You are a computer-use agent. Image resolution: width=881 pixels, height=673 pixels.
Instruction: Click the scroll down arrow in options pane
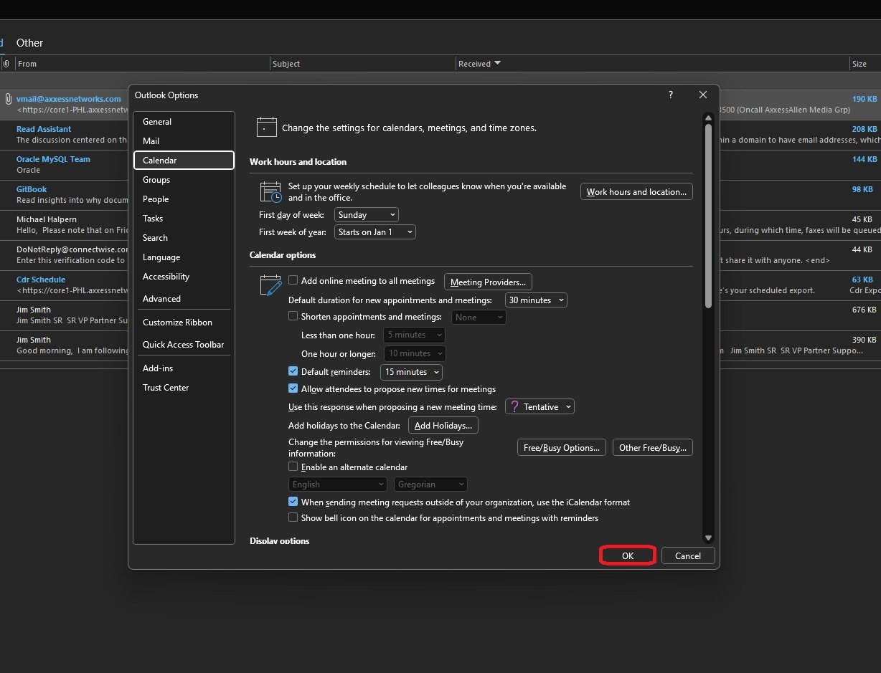(x=708, y=538)
